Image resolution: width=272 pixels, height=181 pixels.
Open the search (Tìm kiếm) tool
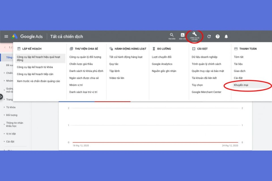tap(172, 36)
